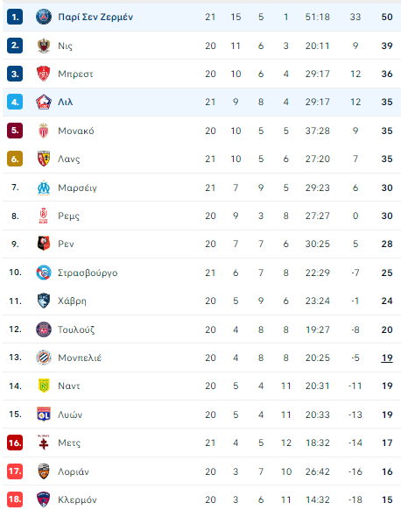This screenshot has width=401, height=510.
Task: Click the underlined 19 points for Μονπελιέ
Action: (x=387, y=358)
